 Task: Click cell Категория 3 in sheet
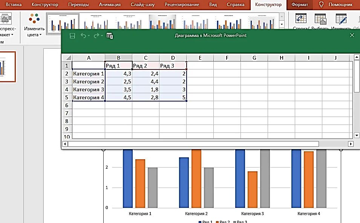coord(89,90)
